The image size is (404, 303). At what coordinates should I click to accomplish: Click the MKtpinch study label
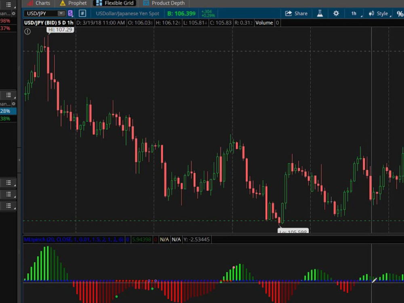pyautogui.click(x=74, y=240)
